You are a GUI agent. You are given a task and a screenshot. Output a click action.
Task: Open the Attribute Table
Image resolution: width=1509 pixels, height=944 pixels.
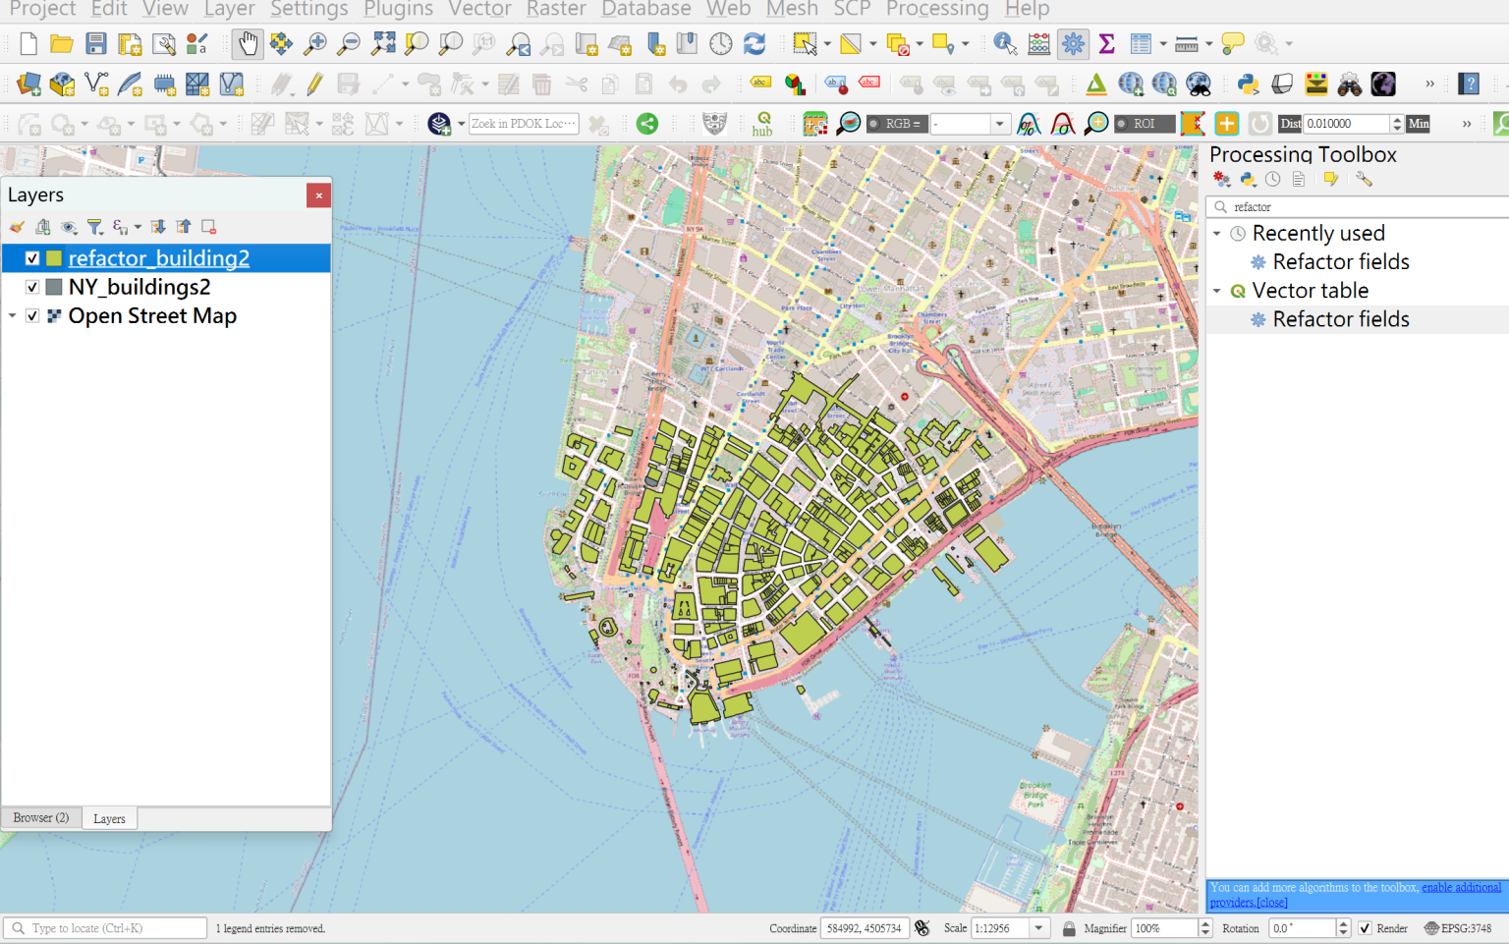[x=1141, y=43]
